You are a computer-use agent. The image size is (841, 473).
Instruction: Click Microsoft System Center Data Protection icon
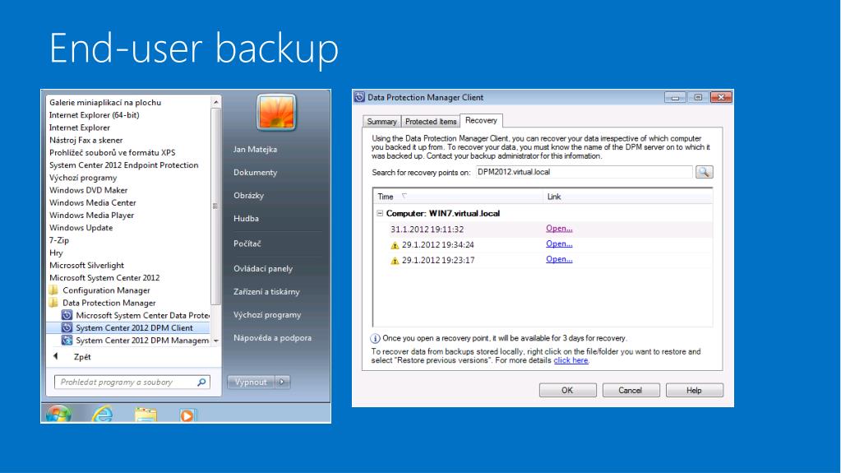click(67, 315)
